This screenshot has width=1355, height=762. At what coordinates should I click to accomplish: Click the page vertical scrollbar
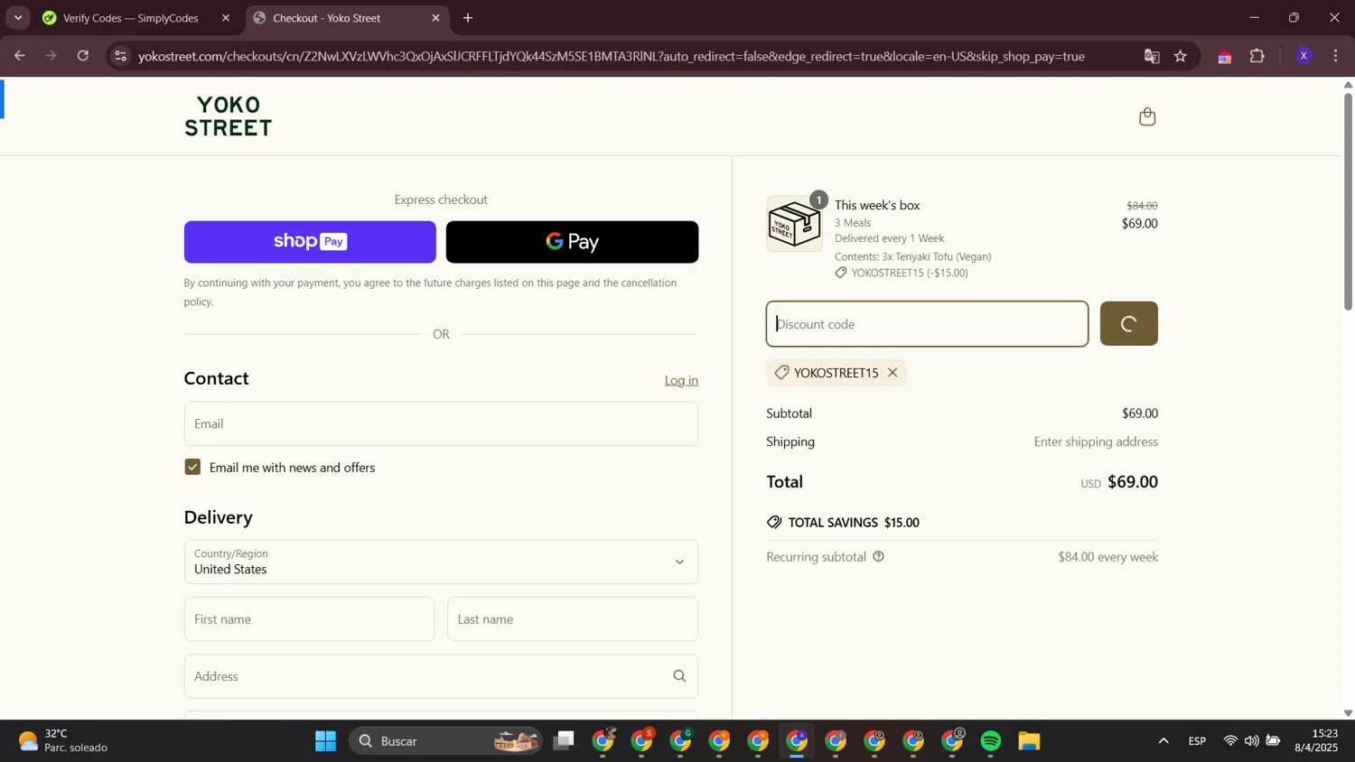(1348, 201)
